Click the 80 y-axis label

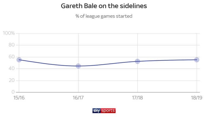click(12, 45)
